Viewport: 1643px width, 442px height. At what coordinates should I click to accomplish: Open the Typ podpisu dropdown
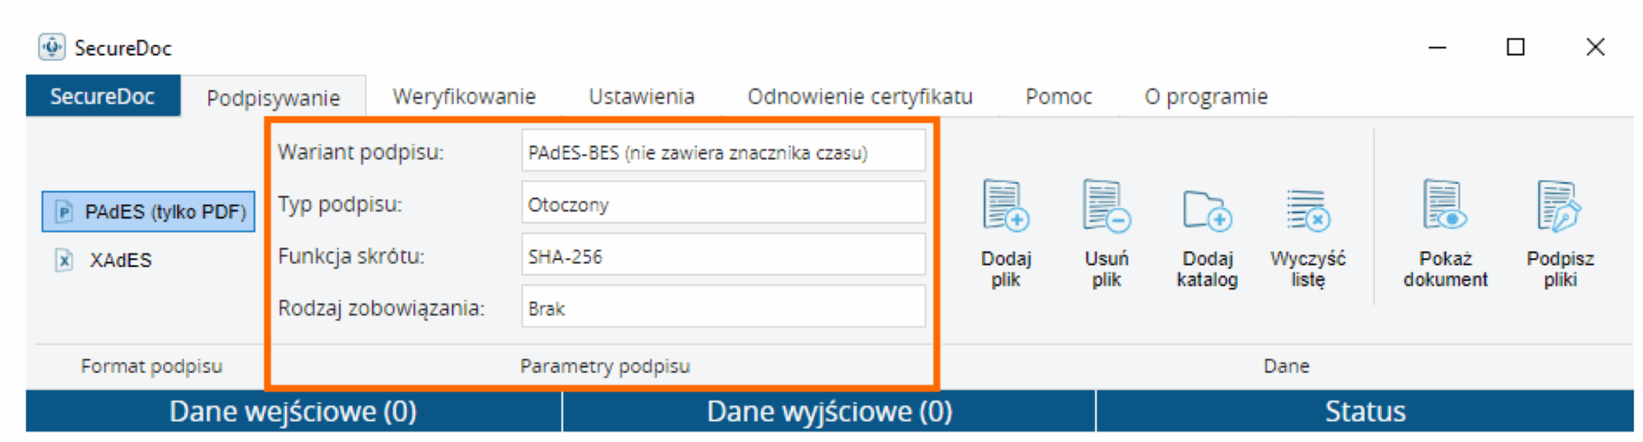723,204
